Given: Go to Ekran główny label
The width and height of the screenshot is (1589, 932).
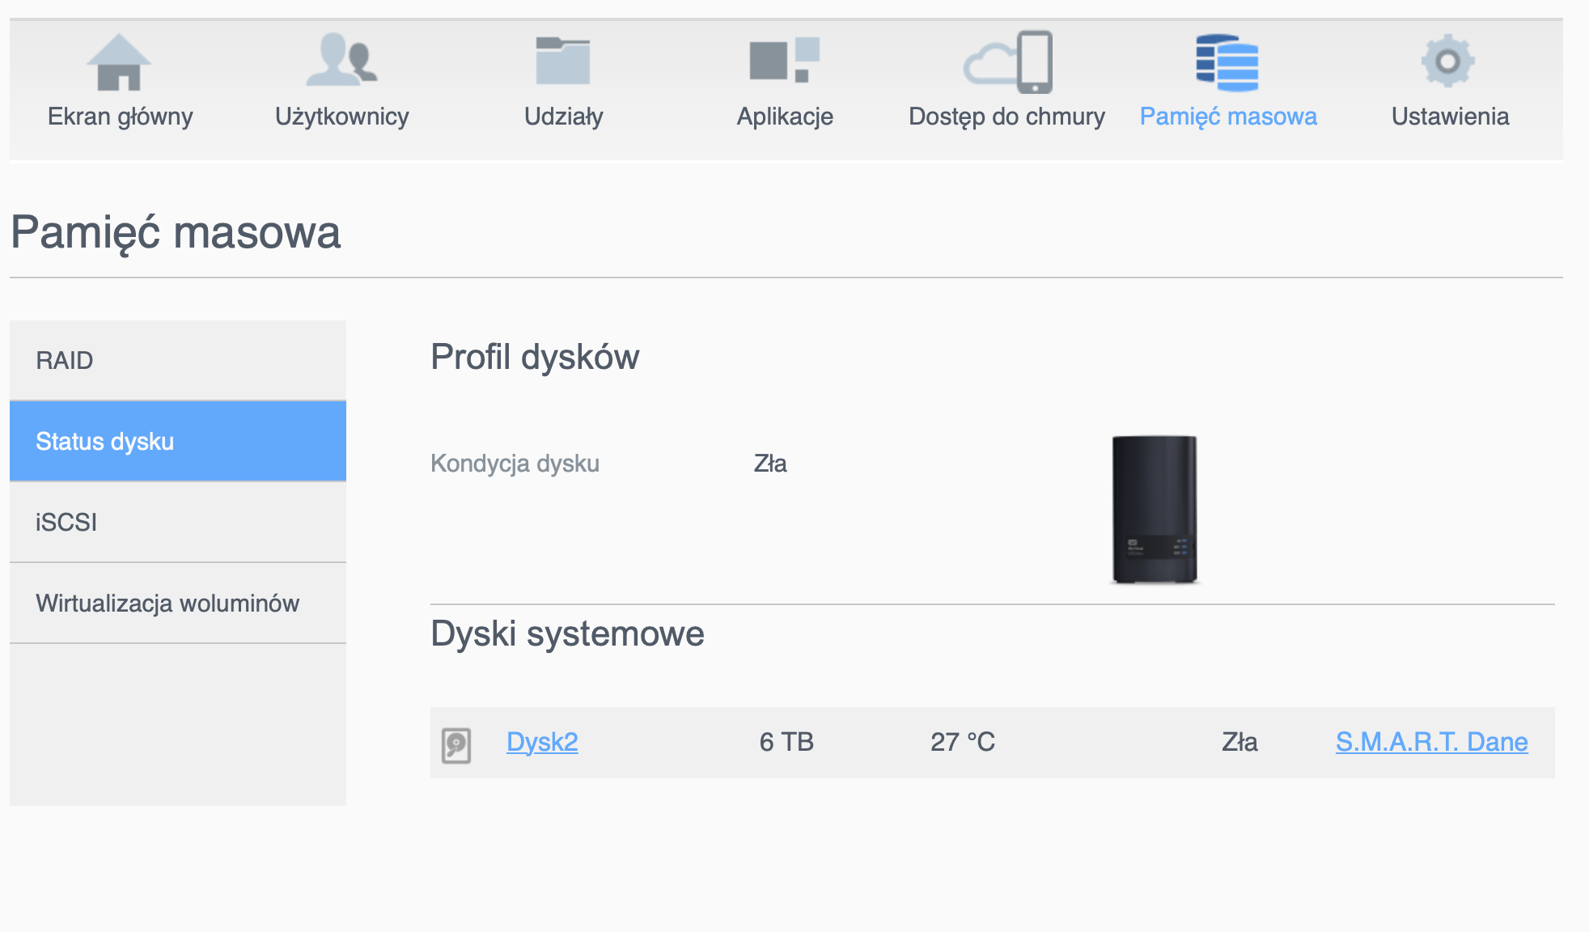Looking at the screenshot, I should (121, 116).
